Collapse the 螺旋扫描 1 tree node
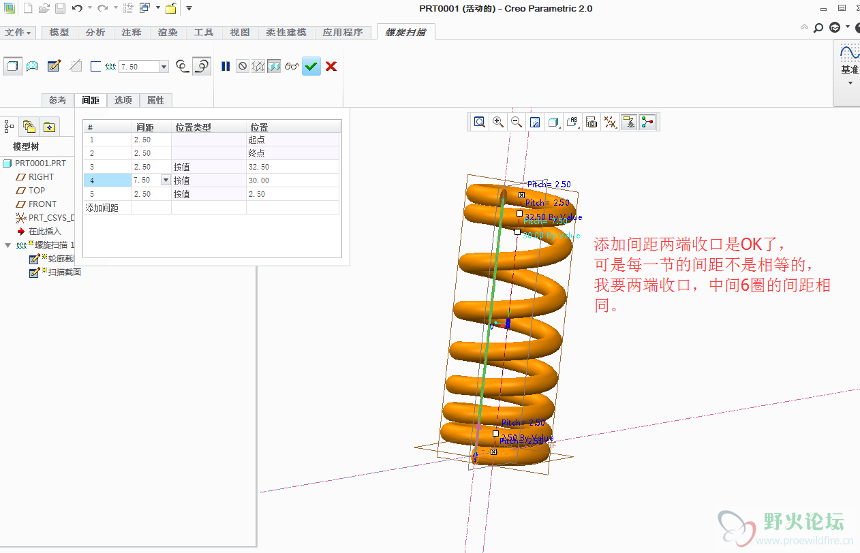This screenshot has width=860, height=553. point(7,245)
